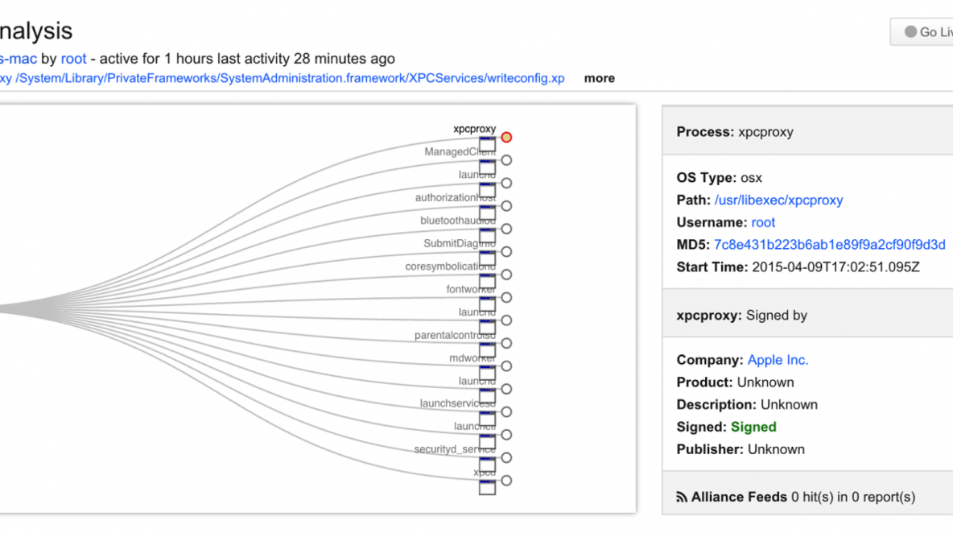Click the MD5 hash link

pos(829,245)
